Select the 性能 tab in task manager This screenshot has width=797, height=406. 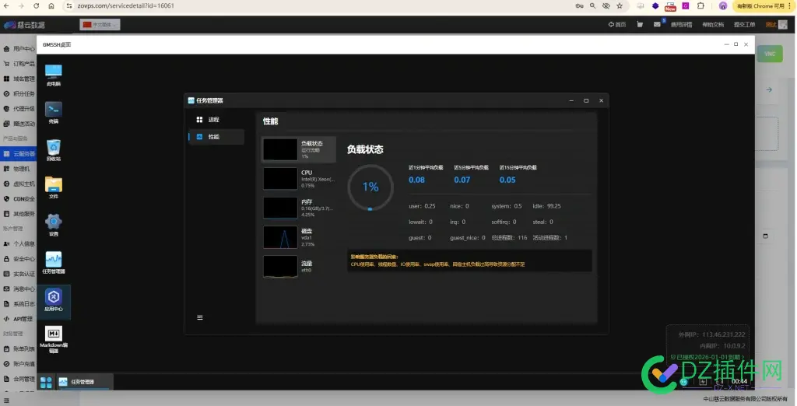pos(216,137)
